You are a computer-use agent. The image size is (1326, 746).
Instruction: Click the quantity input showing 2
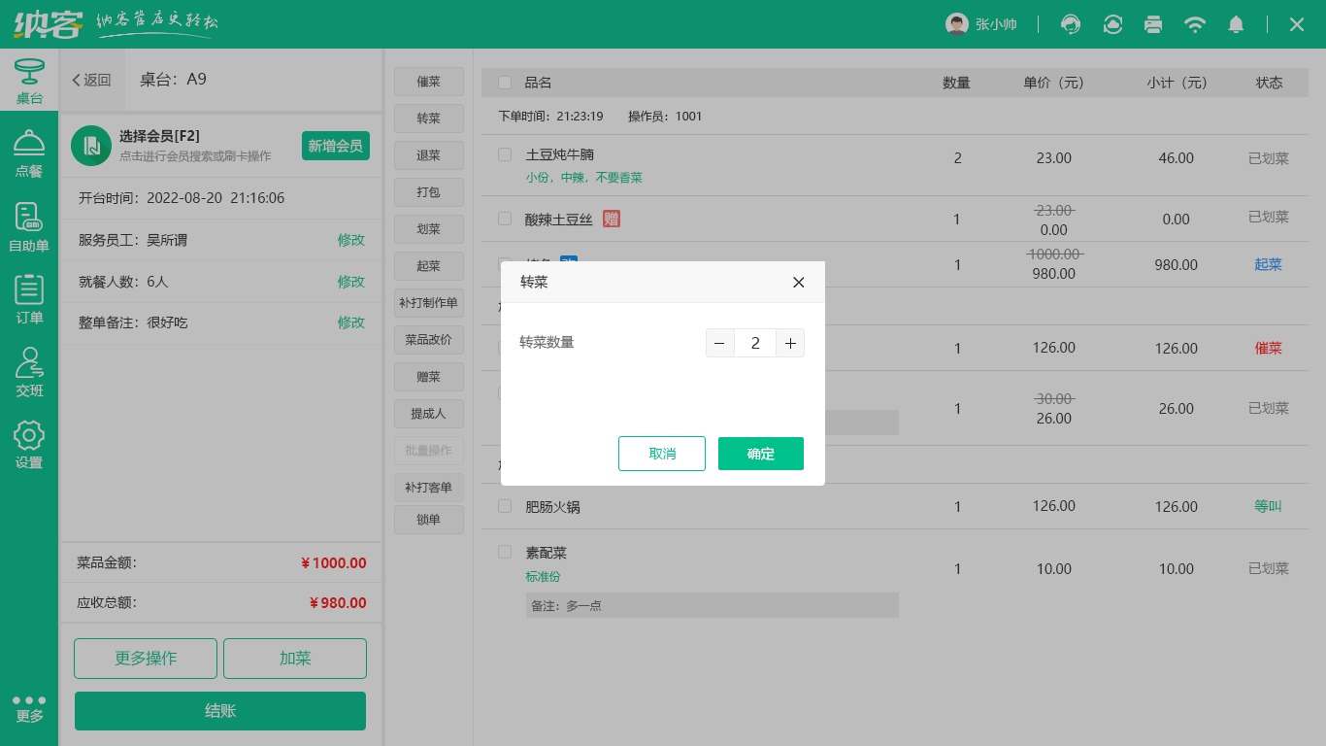pos(755,343)
